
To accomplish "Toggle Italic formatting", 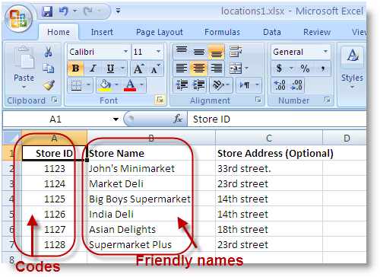I will pos(93,68).
